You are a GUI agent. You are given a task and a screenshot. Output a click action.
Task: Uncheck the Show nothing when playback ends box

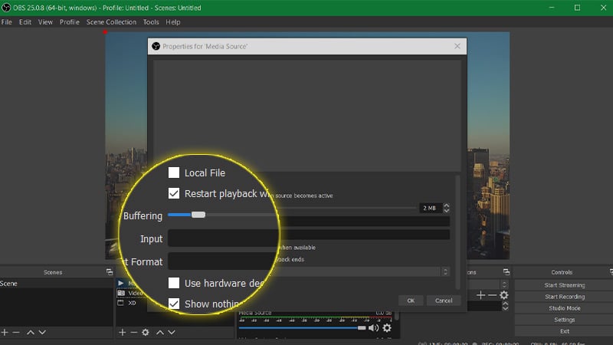[174, 304]
